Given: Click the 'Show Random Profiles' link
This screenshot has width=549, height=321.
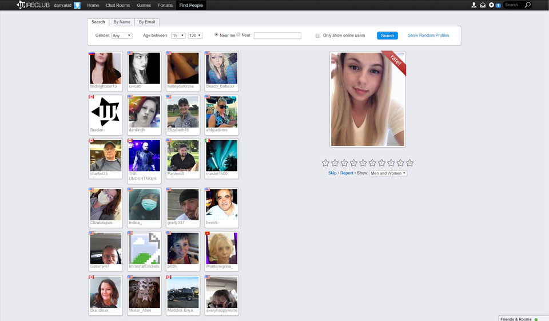Looking at the screenshot, I should click(x=428, y=35).
